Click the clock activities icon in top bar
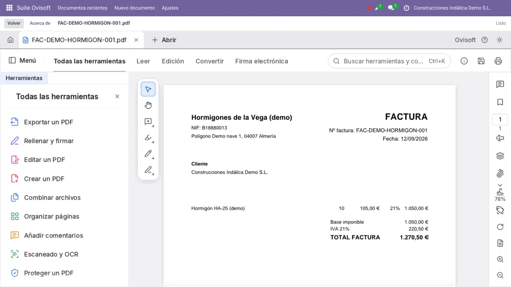Screen dimensions: 511x287 [406, 8]
